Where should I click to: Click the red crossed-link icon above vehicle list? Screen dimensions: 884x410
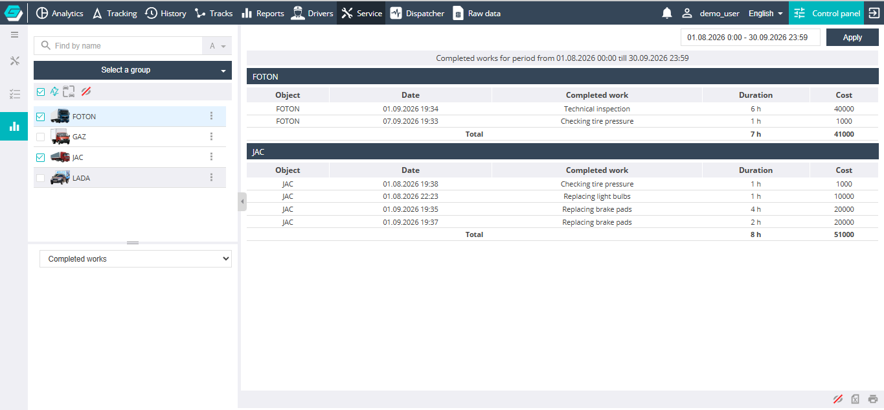(86, 91)
